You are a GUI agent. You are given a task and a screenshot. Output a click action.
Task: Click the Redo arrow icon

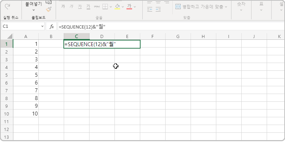(x=7, y=7)
